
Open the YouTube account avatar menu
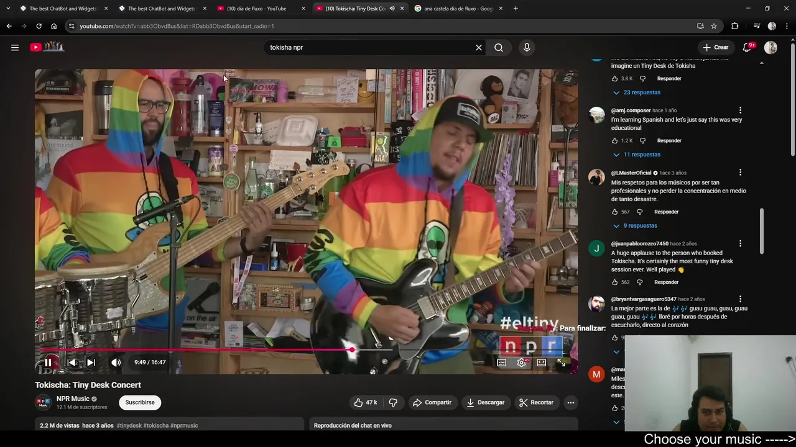771,47
